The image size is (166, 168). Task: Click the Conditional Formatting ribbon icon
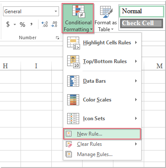point(79,12)
